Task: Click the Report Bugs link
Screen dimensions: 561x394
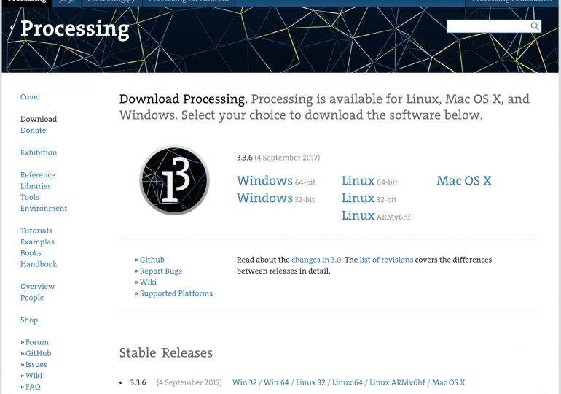Action: [x=161, y=271]
